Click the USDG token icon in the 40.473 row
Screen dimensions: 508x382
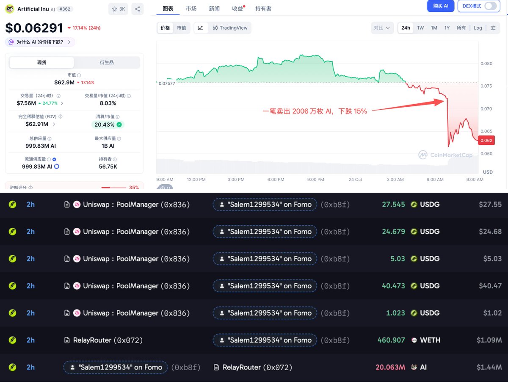coord(414,286)
